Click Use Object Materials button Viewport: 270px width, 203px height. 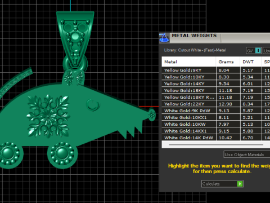tap(247, 155)
